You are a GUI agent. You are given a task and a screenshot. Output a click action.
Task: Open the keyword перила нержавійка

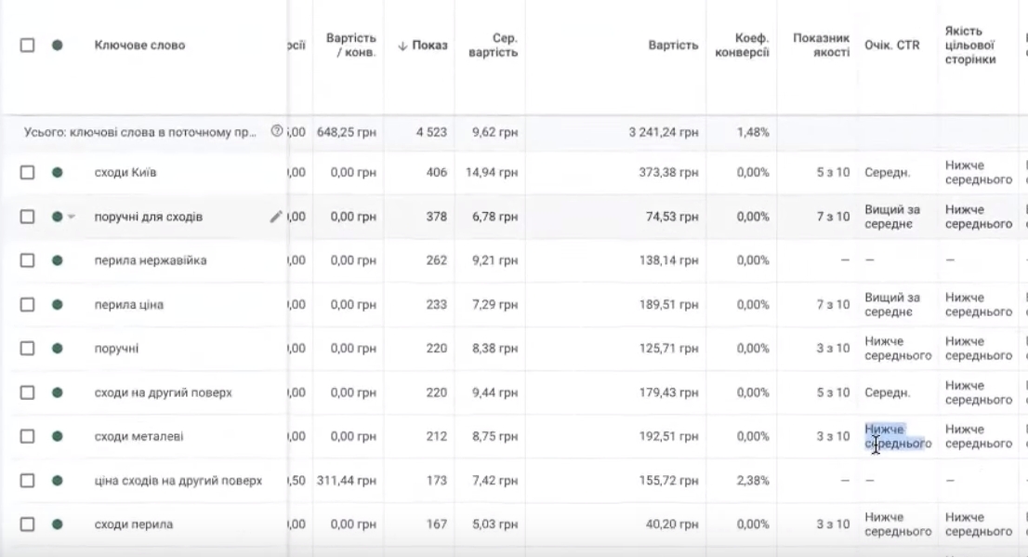(x=150, y=260)
